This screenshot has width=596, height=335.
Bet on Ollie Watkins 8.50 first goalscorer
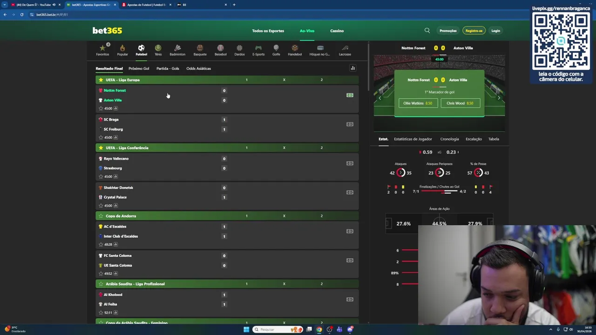pyautogui.click(x=418, y=103)
